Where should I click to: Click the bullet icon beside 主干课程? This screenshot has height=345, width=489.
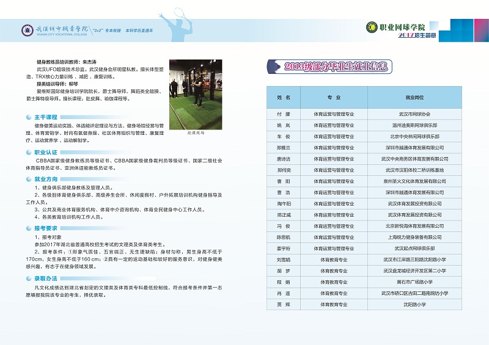click(29, 117)
